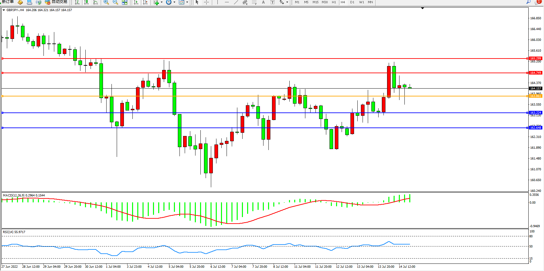The image size is (544, 271).
Task: Select the horizontal line tool
Action: [227, 2]
